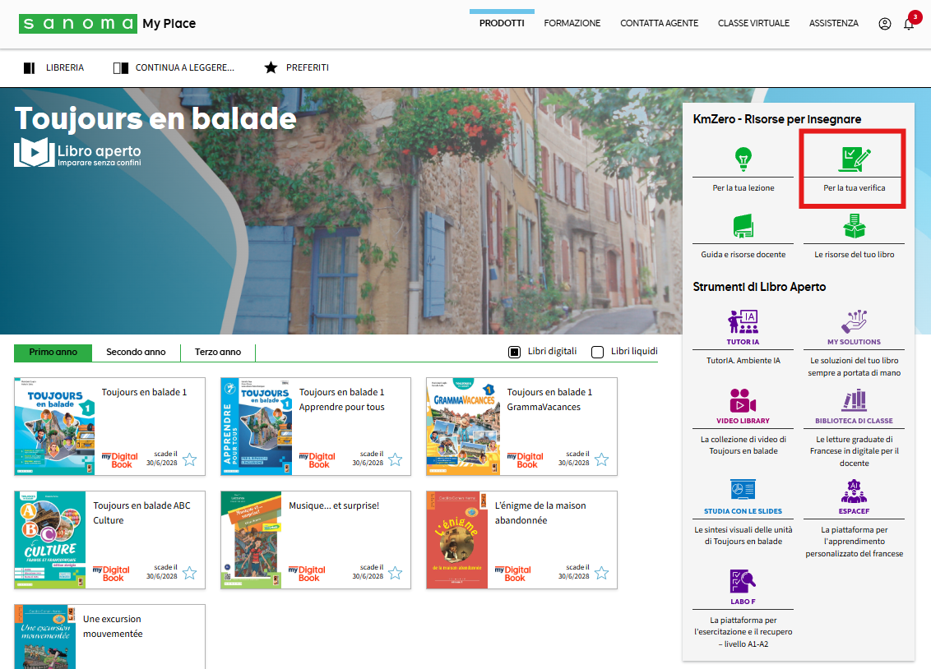Click the Guida e risorse docente label
Screen dimensions: 931x669
coord(743,255)
